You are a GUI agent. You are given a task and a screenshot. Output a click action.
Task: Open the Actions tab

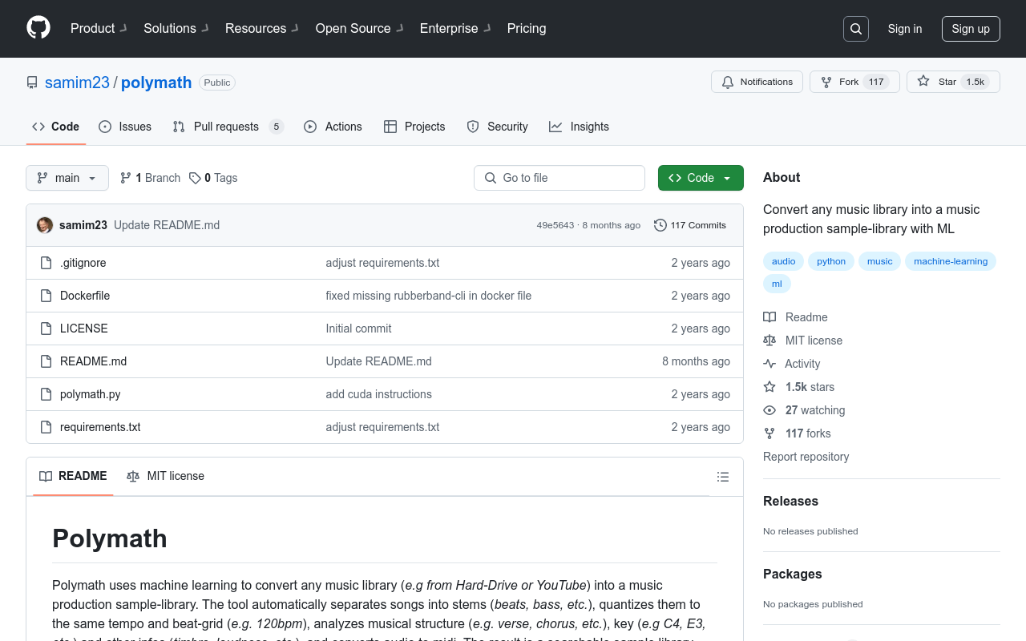click(333, 127)
